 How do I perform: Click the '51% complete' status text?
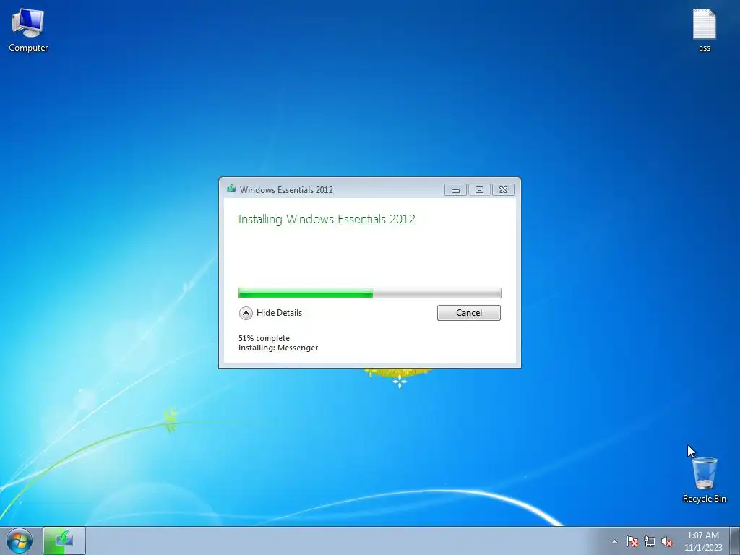tap(264, 338)
